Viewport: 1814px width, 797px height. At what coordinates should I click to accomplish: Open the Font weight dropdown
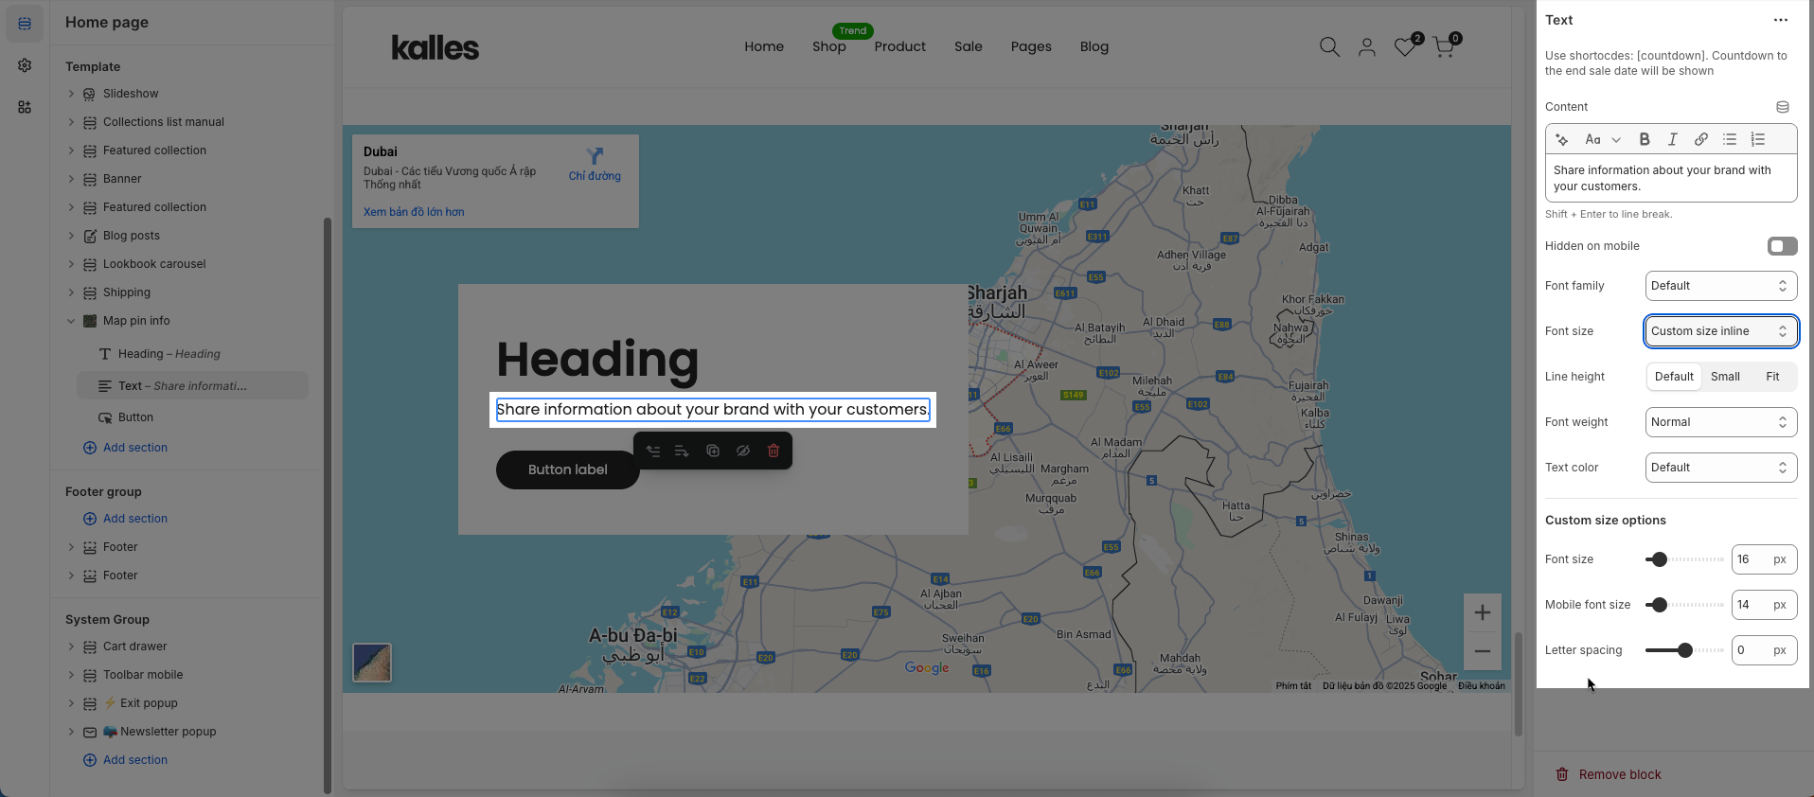[x=1721, y=422]
